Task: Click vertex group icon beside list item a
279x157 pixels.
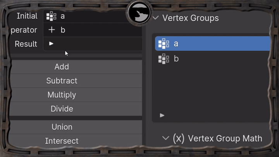Action: click(164, 43)
